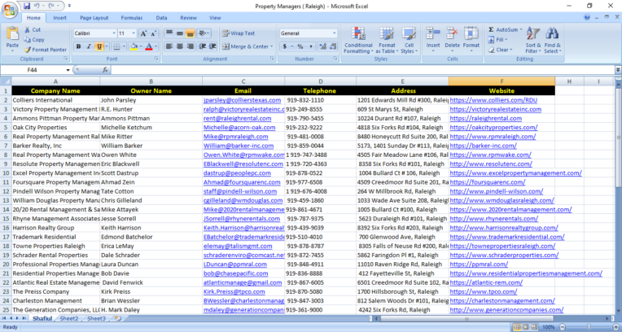The image size is (622, 332).
Task: Align text to the left
Action: click(169, 46)
